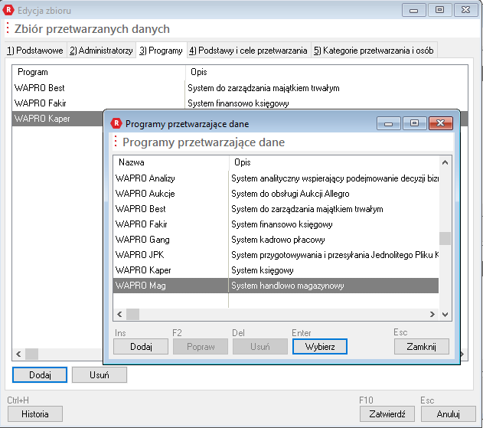Select WAPRO JPK row
Viewport: 483px width, 428px height.
click(276, 255)
